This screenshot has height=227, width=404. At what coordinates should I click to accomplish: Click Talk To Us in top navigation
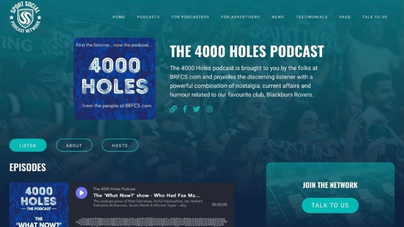(x=375, y=17)
